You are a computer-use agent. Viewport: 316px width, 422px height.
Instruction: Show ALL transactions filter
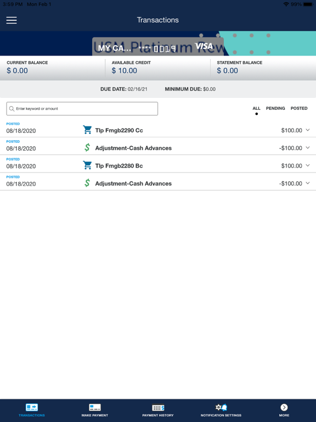256,108
